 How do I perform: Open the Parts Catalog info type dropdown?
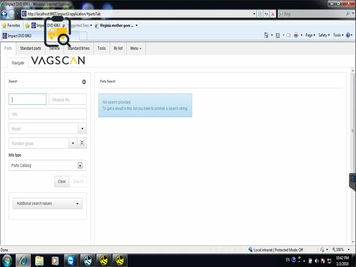pyautogui.click(x=47, y=166)
